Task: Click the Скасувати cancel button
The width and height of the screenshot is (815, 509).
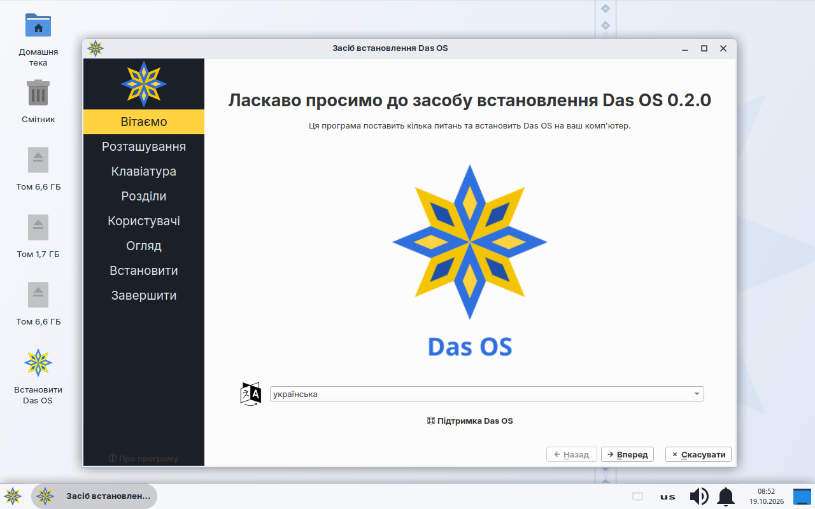Action: [698, 454]
